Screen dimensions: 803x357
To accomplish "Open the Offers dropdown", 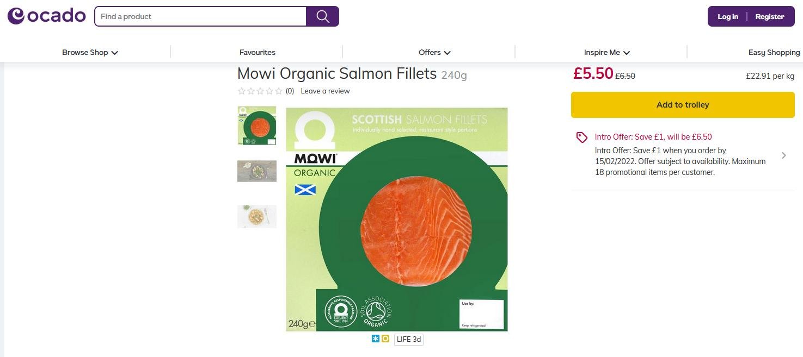I will [434, 52].
